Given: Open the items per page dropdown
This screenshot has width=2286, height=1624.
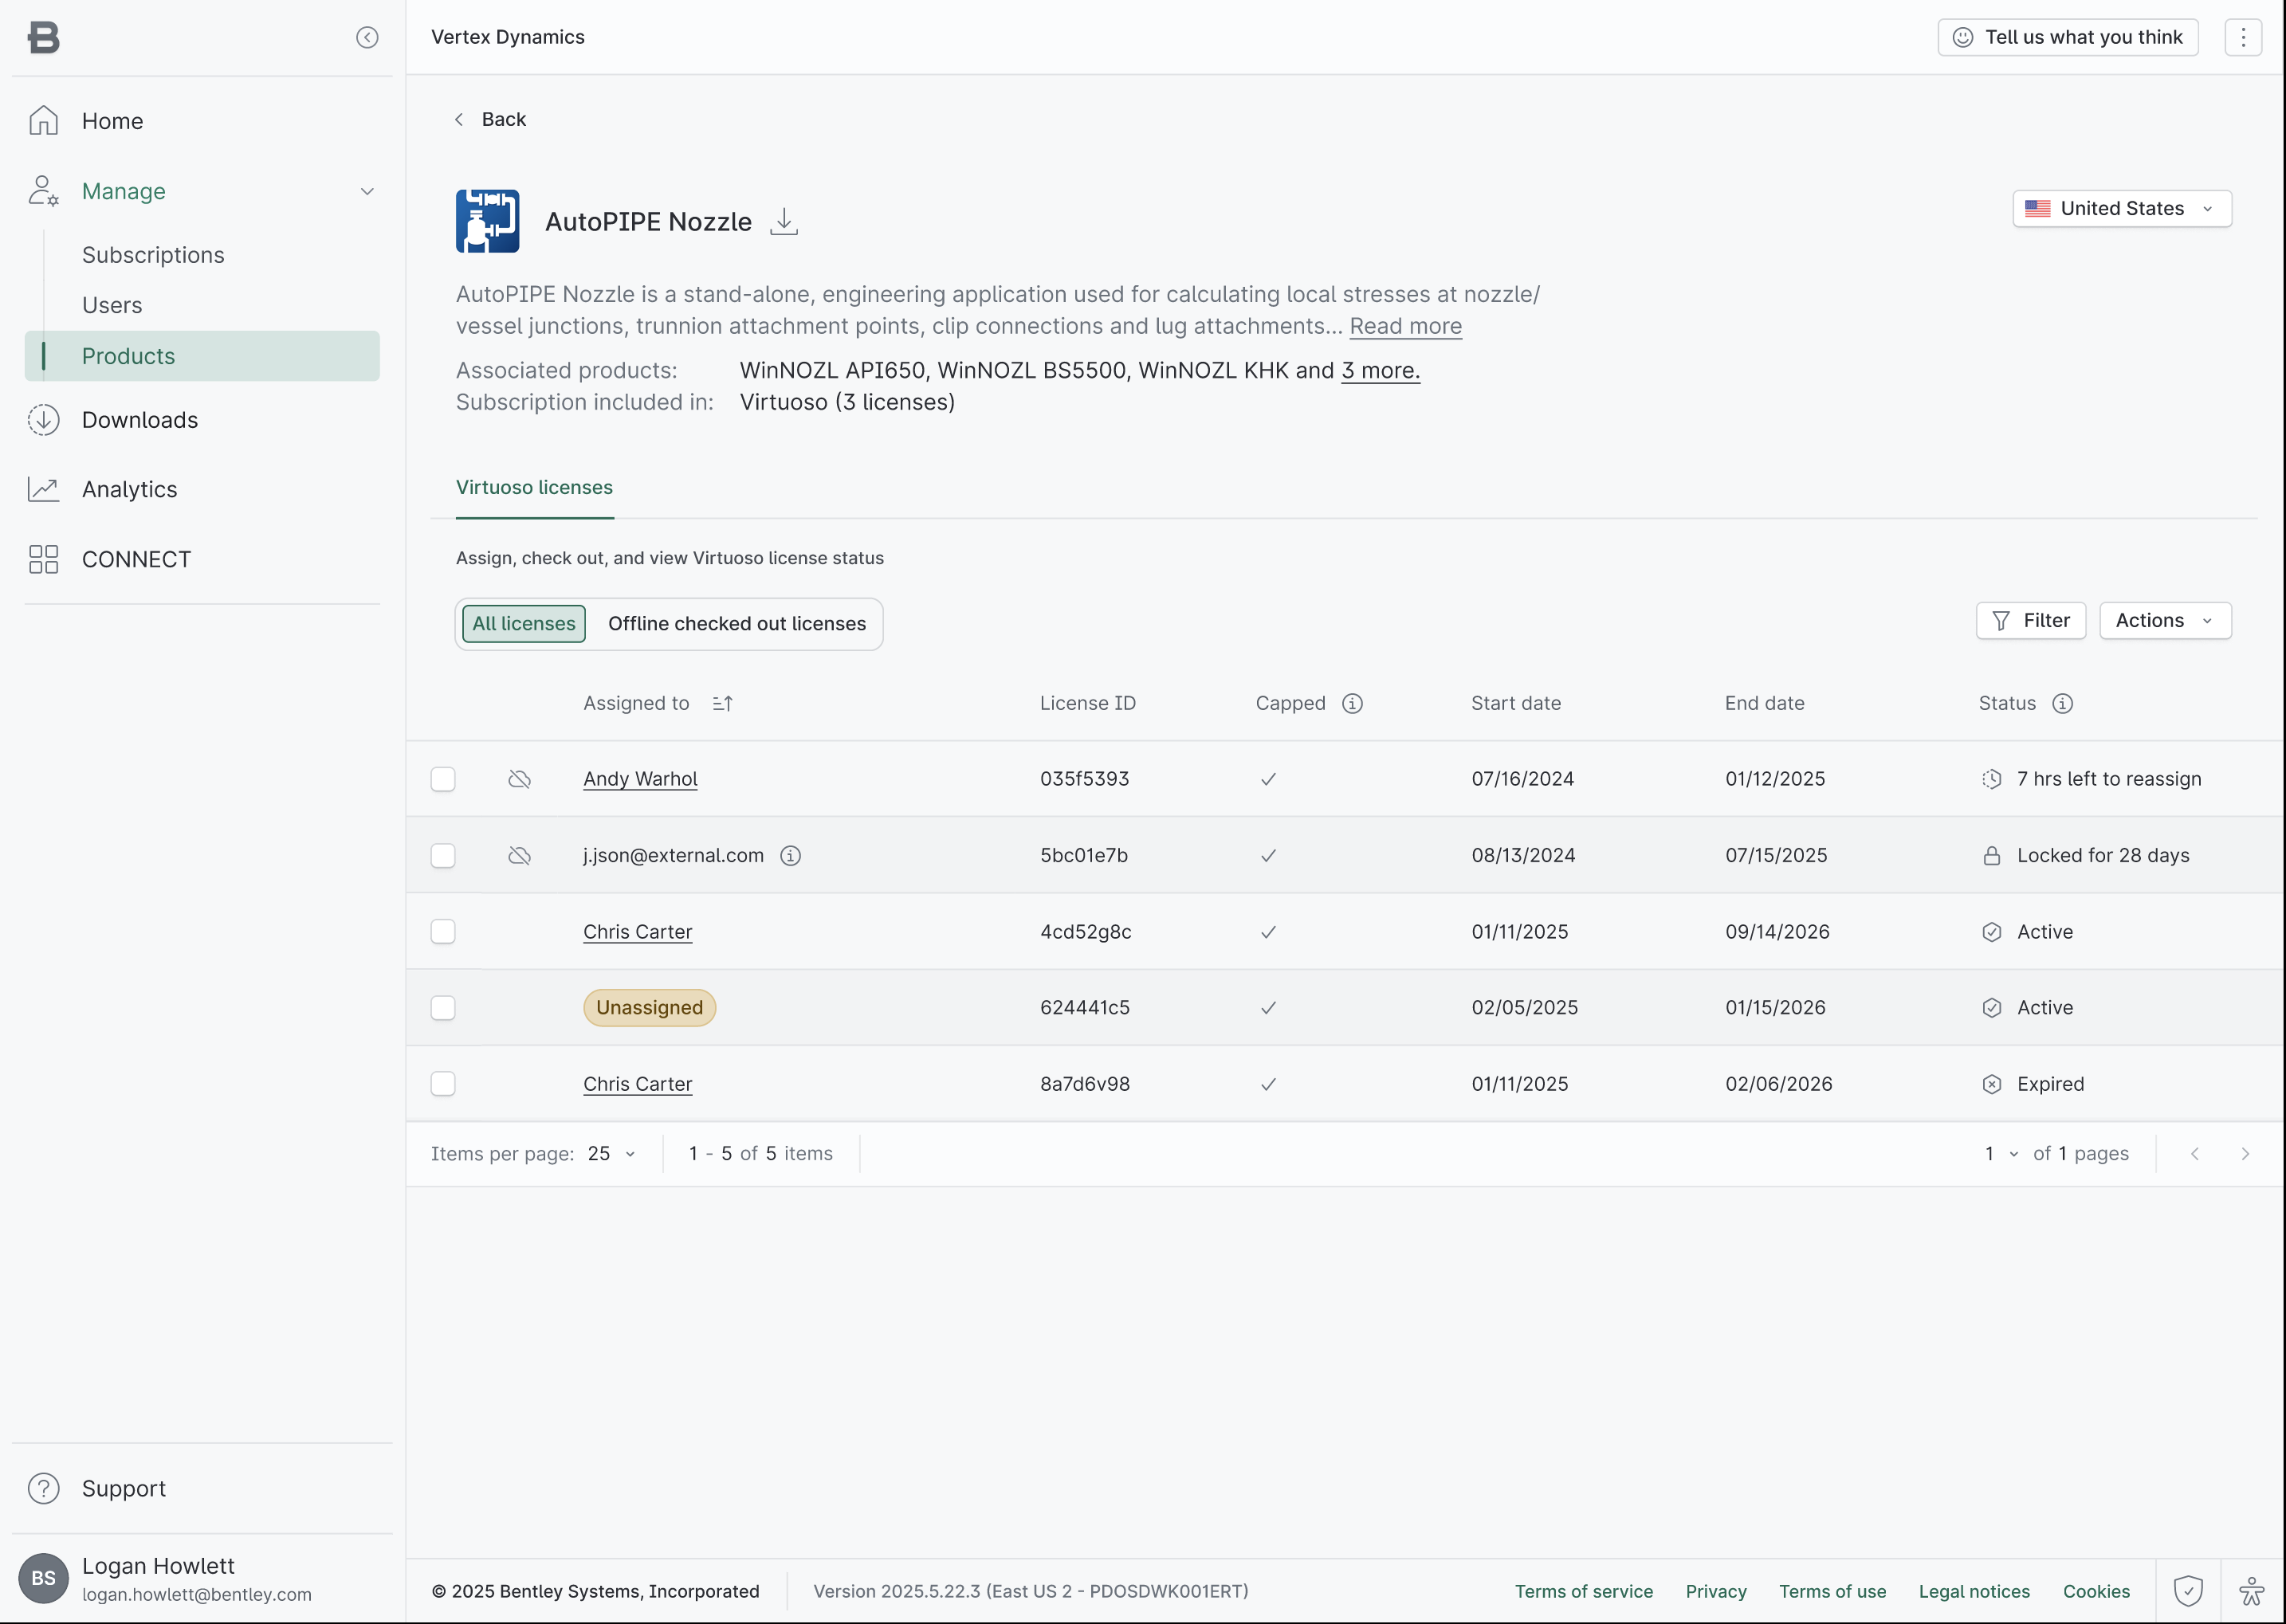Looking at the screenshot, I should pos(612,1154).
